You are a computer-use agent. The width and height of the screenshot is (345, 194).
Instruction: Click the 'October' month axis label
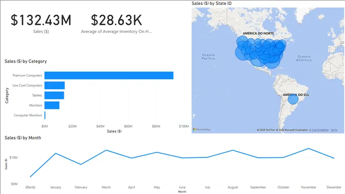click(x=284, y=187)
